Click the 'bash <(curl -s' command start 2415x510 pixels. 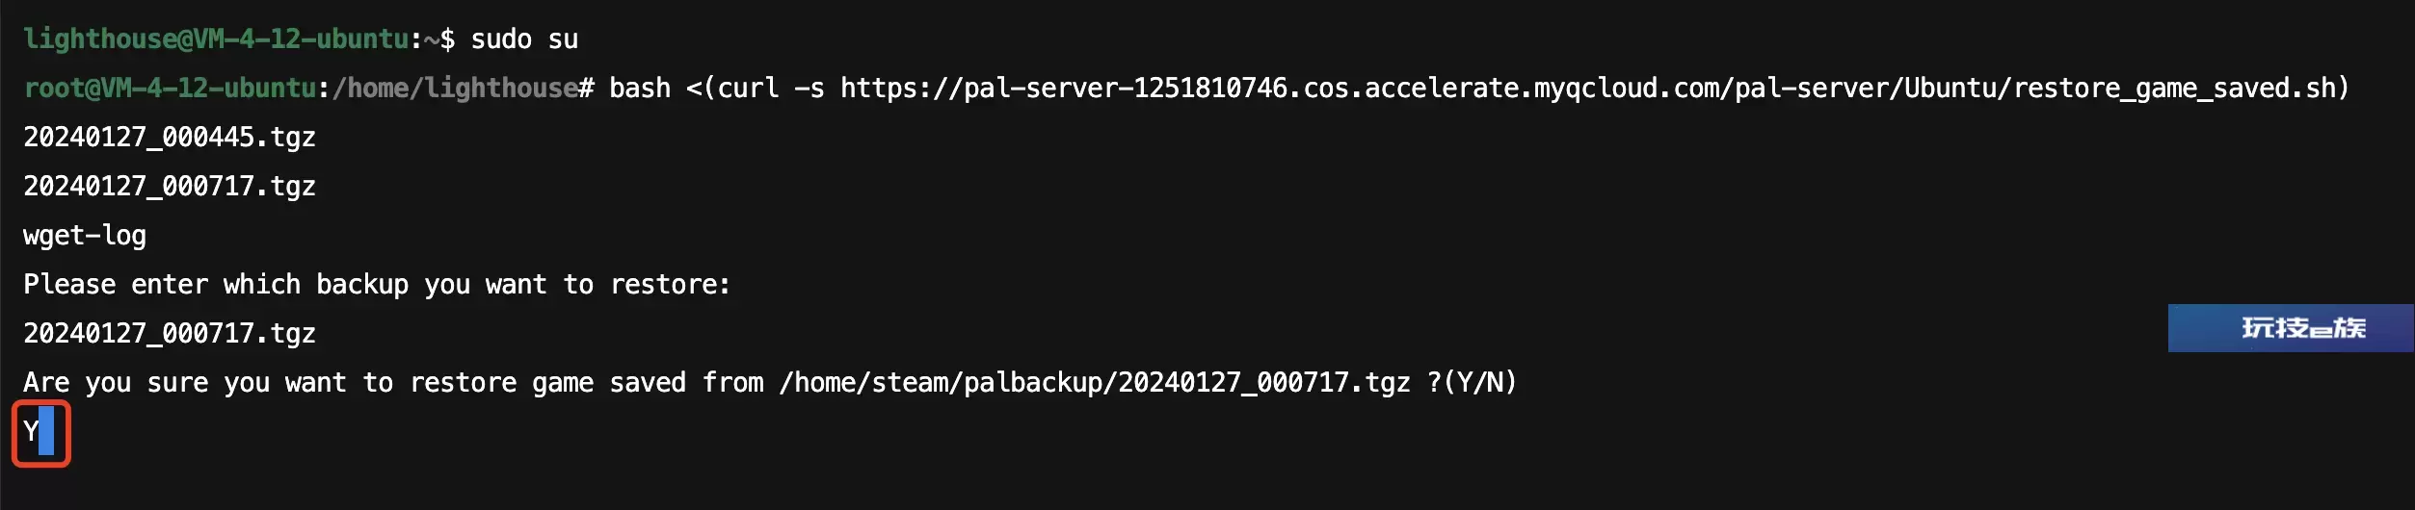717,89
